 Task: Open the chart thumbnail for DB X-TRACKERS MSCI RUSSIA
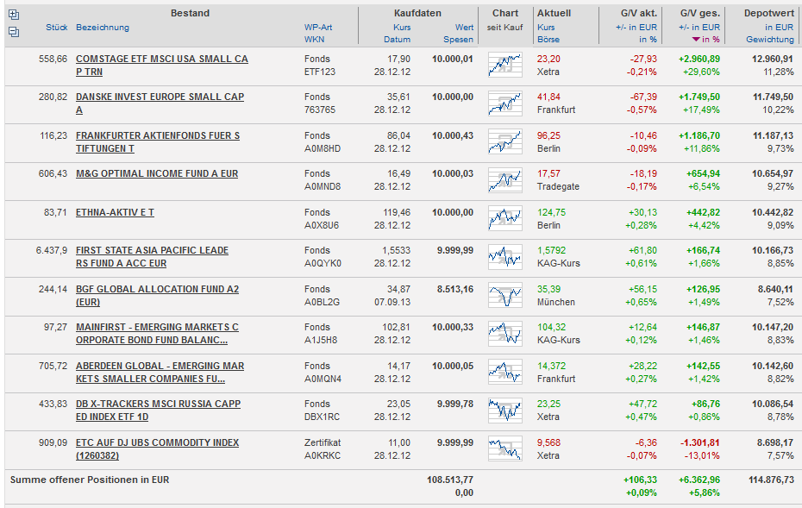504,410
